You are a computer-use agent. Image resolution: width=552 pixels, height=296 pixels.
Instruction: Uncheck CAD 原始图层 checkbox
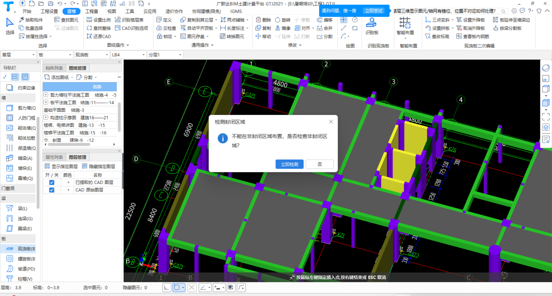(52, 190)
